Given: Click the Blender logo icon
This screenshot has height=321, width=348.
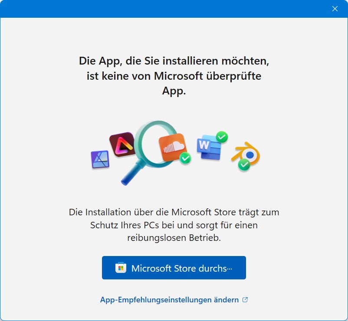Looking at the screenshot, I should tap(246, 153).
